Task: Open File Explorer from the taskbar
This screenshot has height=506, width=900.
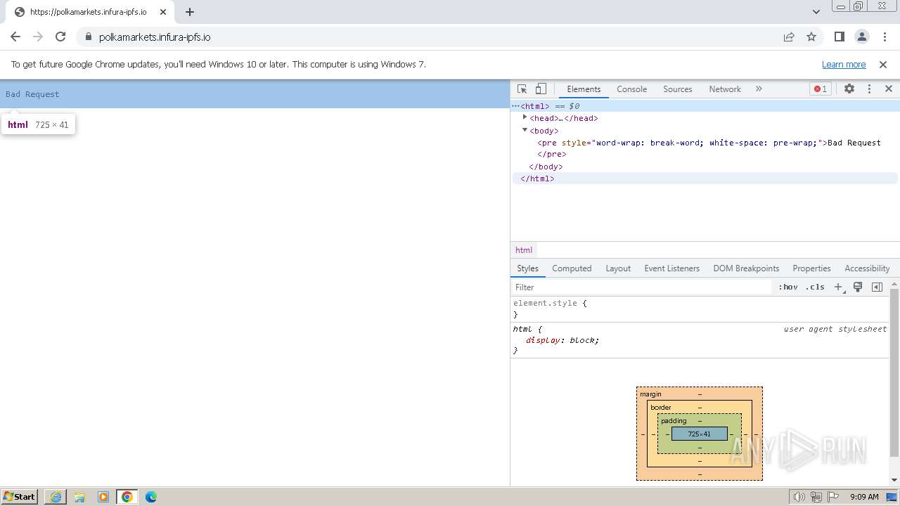Action: tap(79, 497)
